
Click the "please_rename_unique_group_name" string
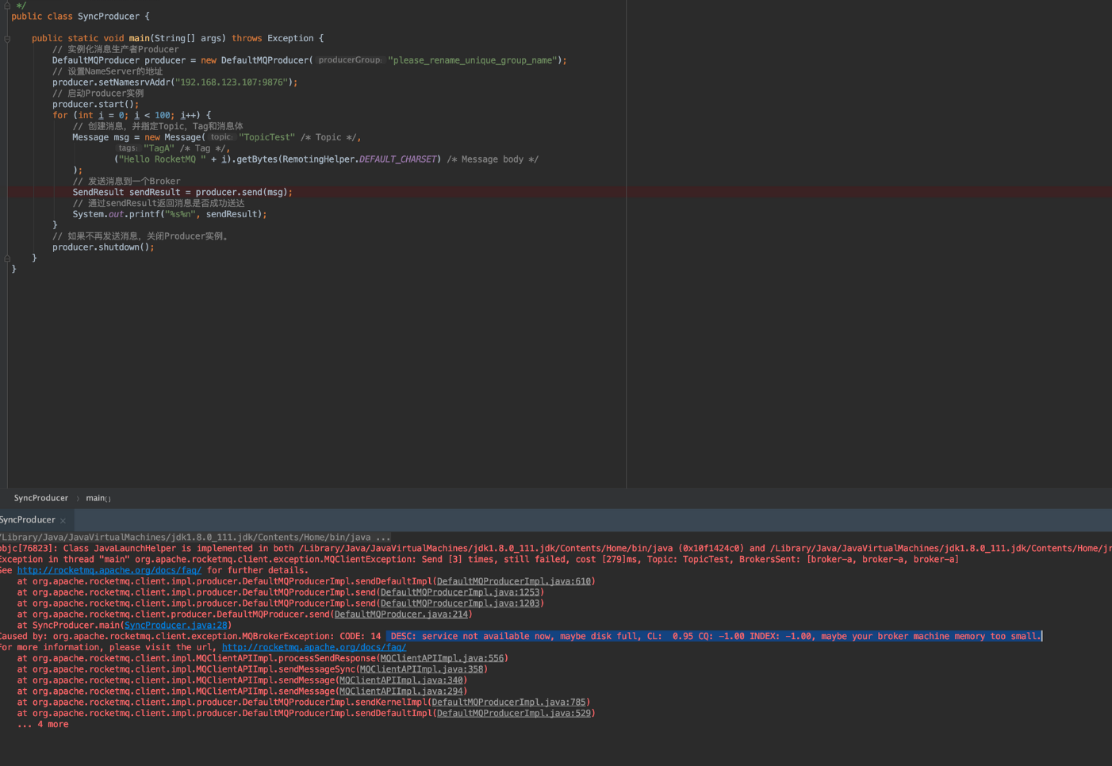pos(472,60)
